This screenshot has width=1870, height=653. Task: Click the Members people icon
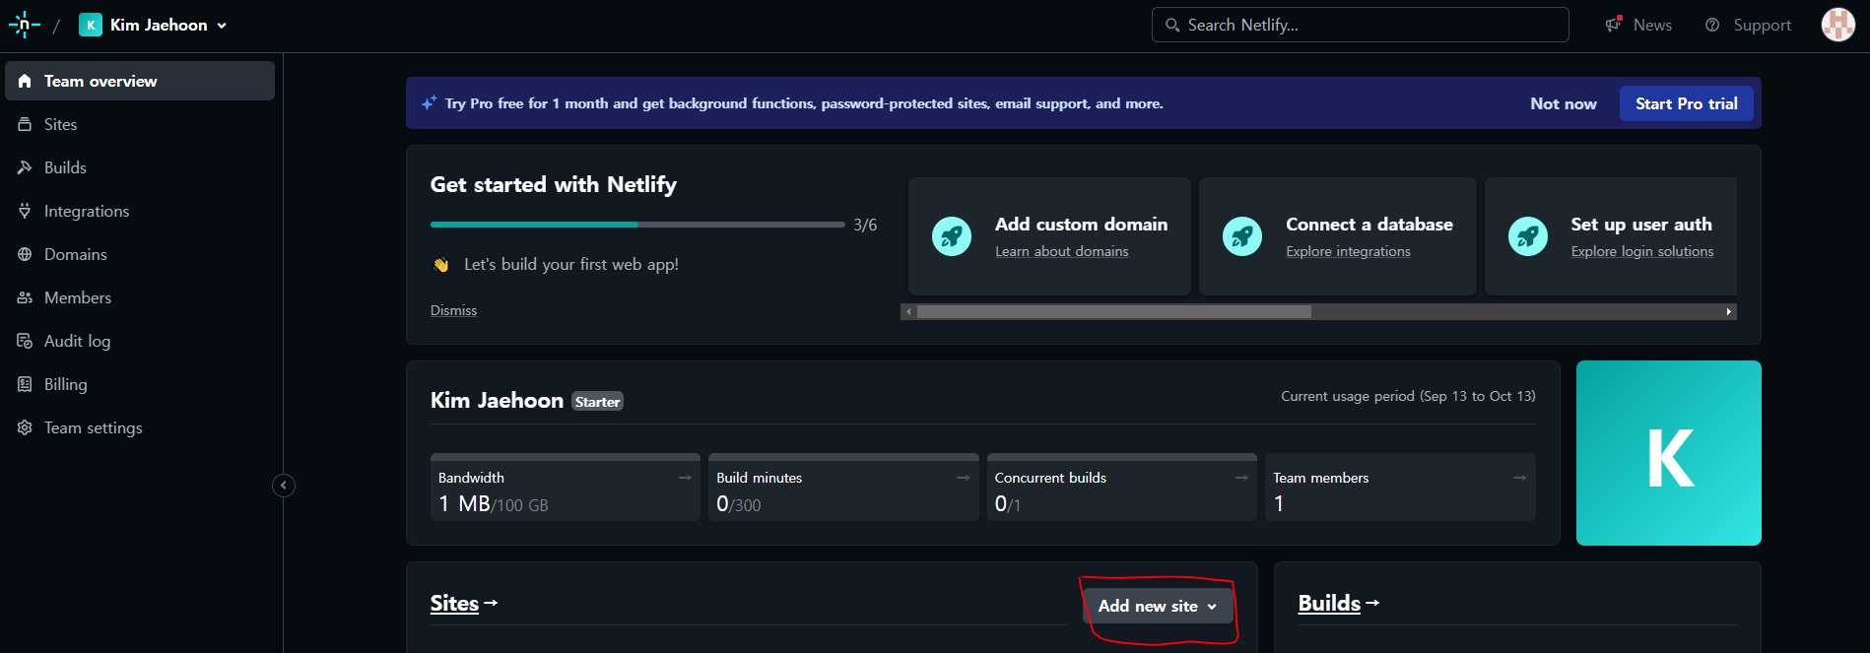25,297
